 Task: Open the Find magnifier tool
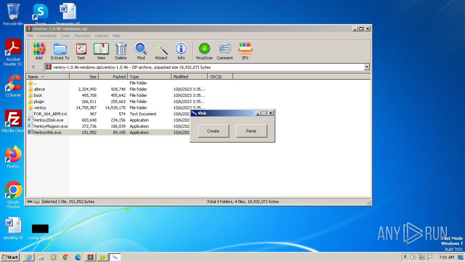141,51
